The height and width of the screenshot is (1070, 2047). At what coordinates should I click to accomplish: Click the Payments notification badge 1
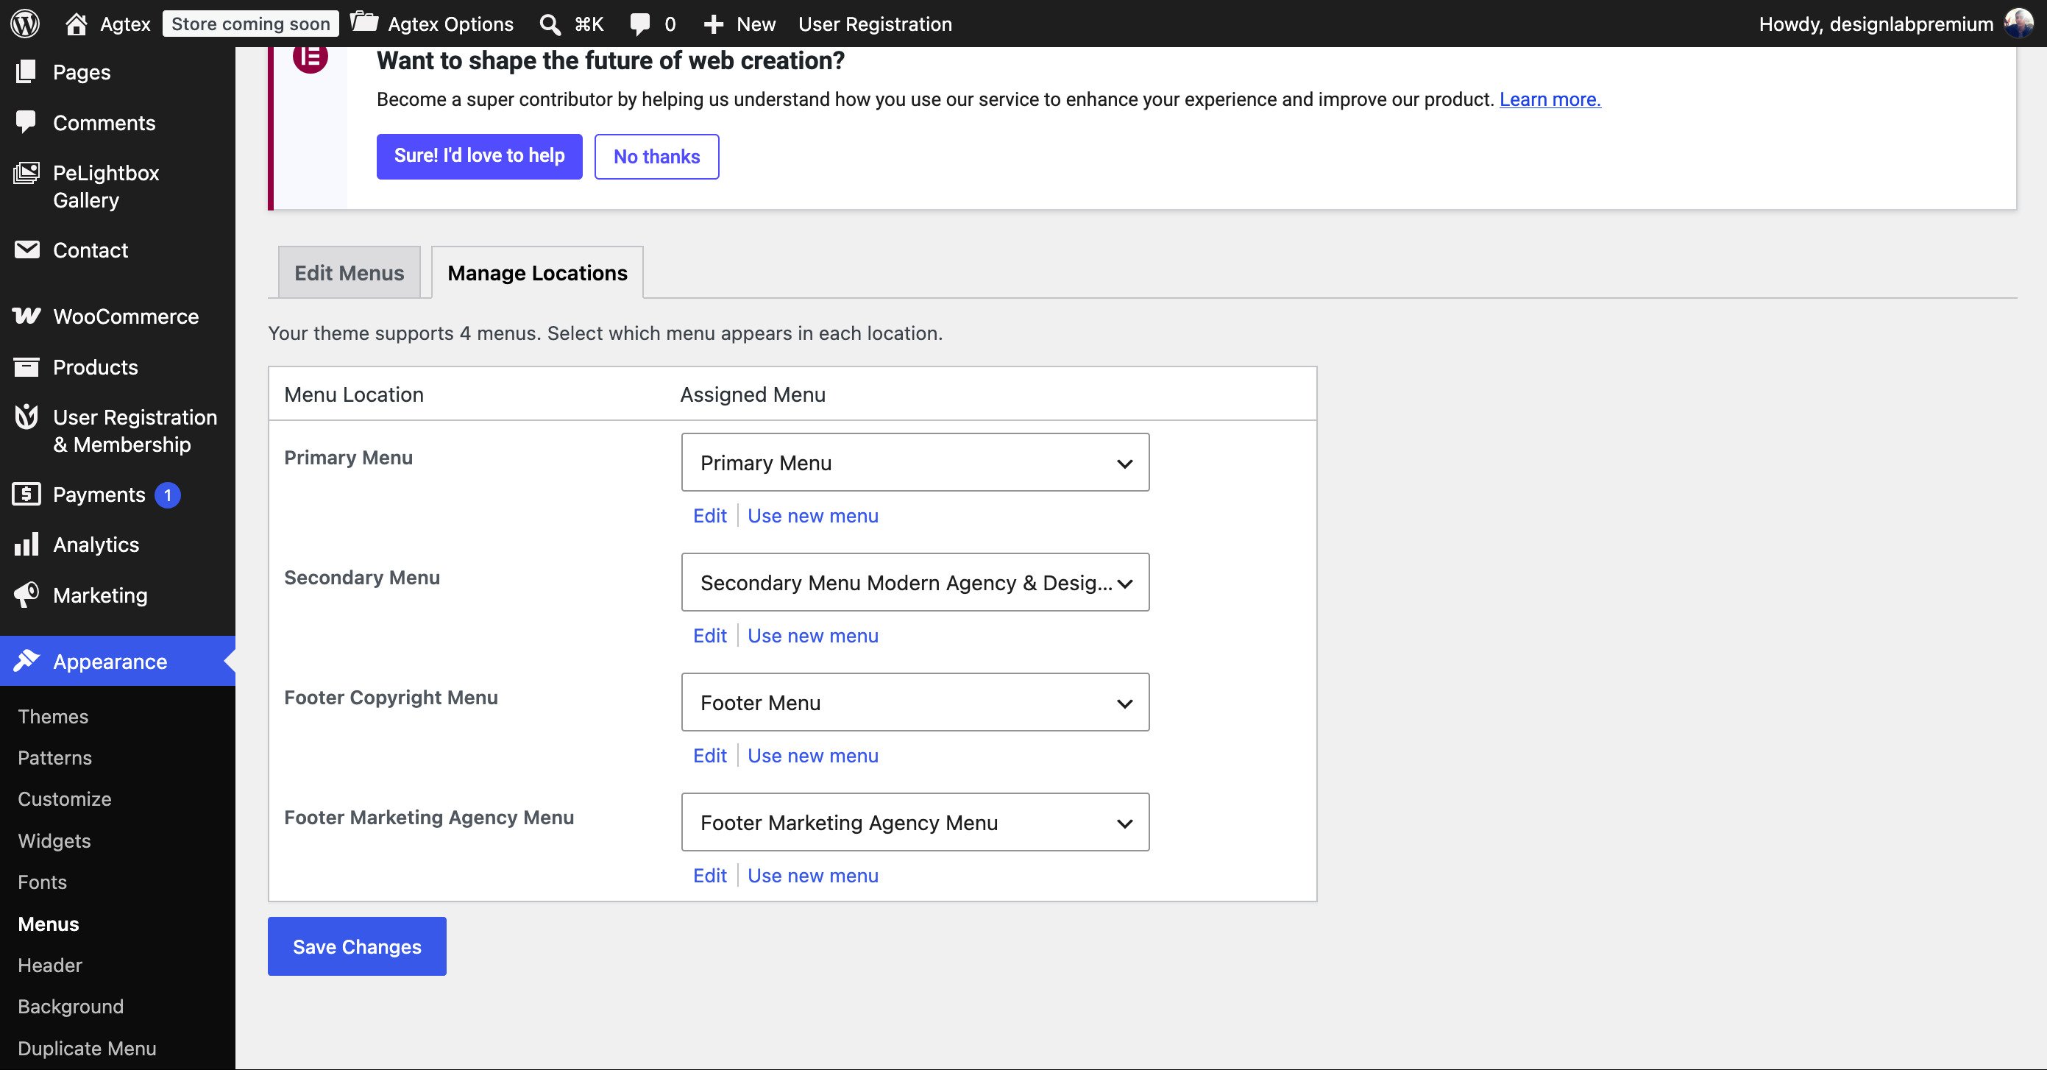pyautogui.click(x=167, y=495)
